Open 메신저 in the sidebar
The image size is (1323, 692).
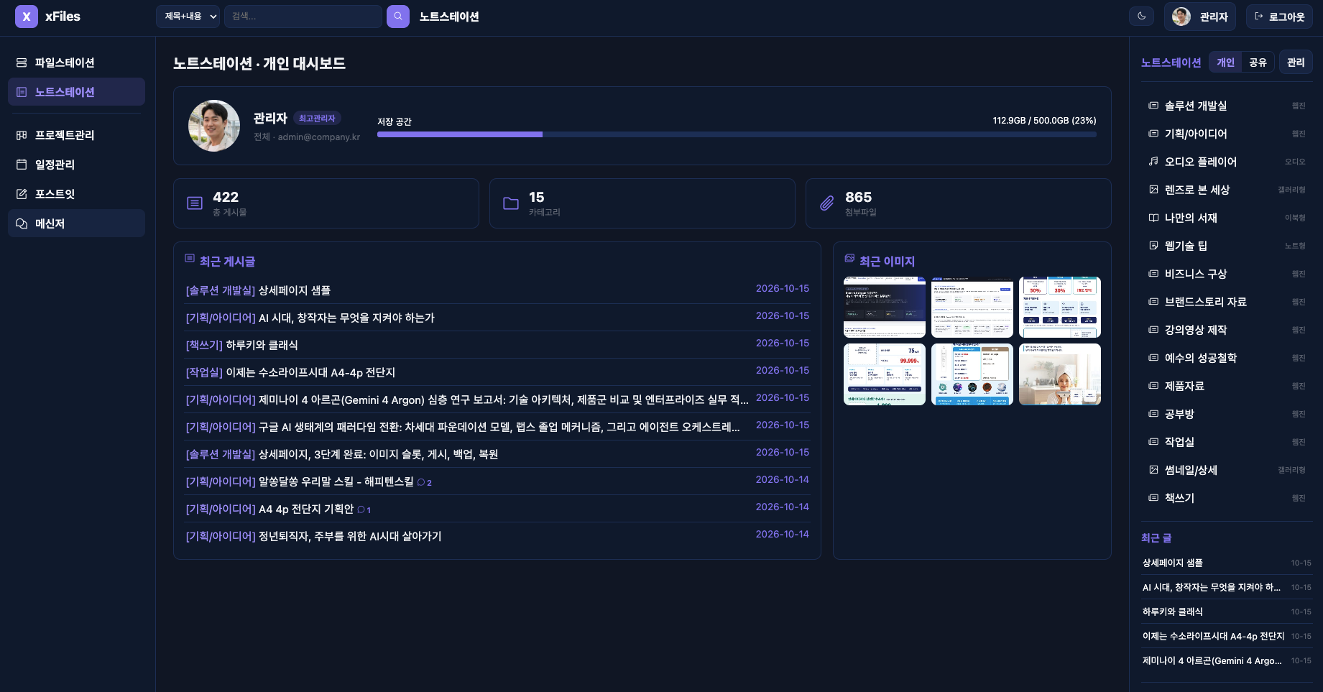point(76,223)
